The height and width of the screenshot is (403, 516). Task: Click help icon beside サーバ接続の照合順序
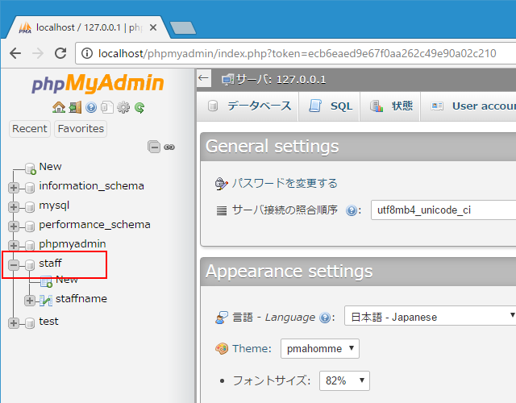point(352,210)
